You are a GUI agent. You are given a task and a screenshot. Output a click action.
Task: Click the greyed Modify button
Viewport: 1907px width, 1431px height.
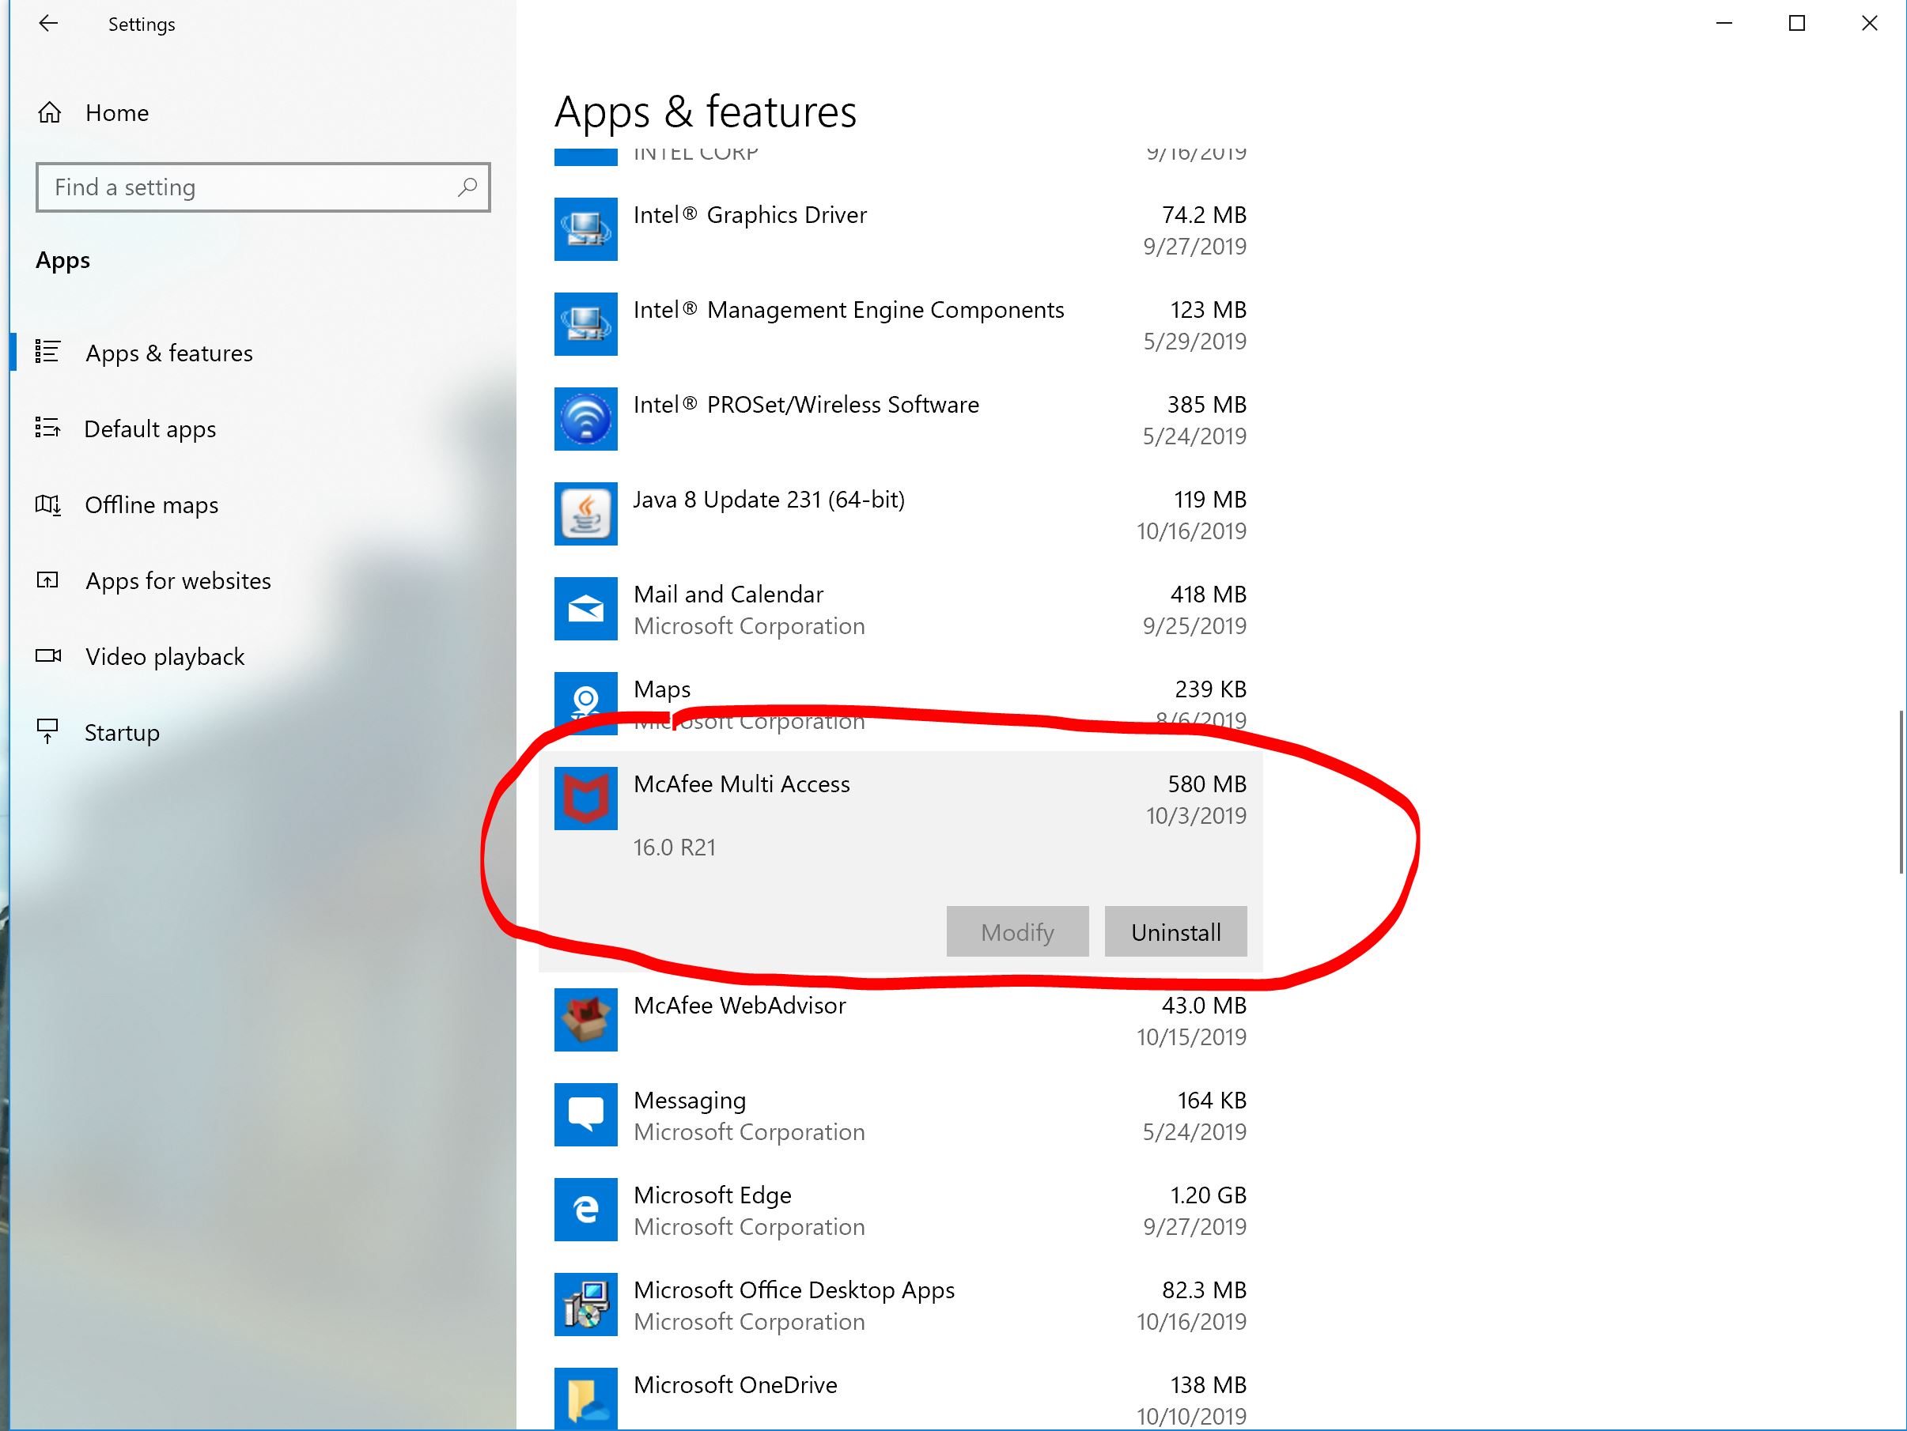pyautogui.click(x=1016, y=931)
